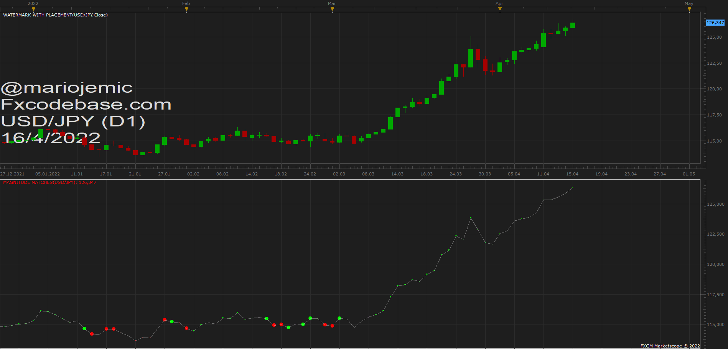The height and width of the screenshot is (349, 728).
Task: Click the 05.01.2022 date label
Action: [48, 174]
